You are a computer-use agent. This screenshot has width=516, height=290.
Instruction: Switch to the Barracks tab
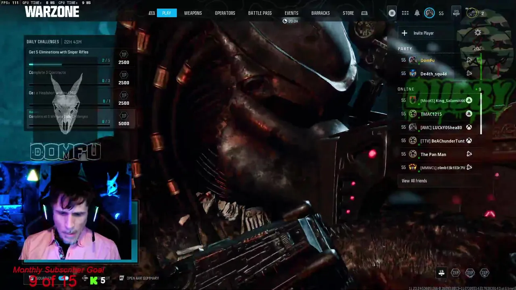pyautogui.click(x=320, y=13)
